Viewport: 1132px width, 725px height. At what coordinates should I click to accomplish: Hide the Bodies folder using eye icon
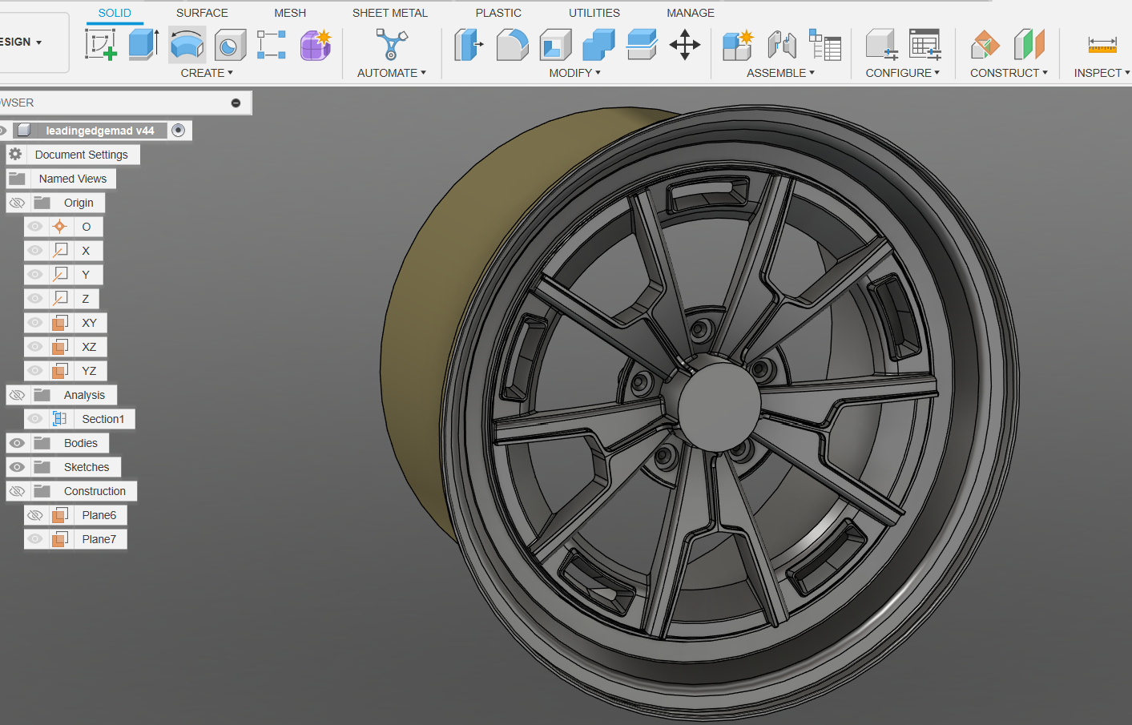click(17, 443)
